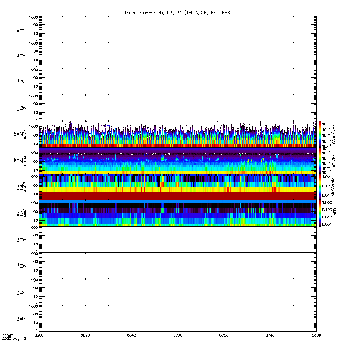
Task: Click the "<|nT|>" color bar unit label
Action: pos(335,213)
